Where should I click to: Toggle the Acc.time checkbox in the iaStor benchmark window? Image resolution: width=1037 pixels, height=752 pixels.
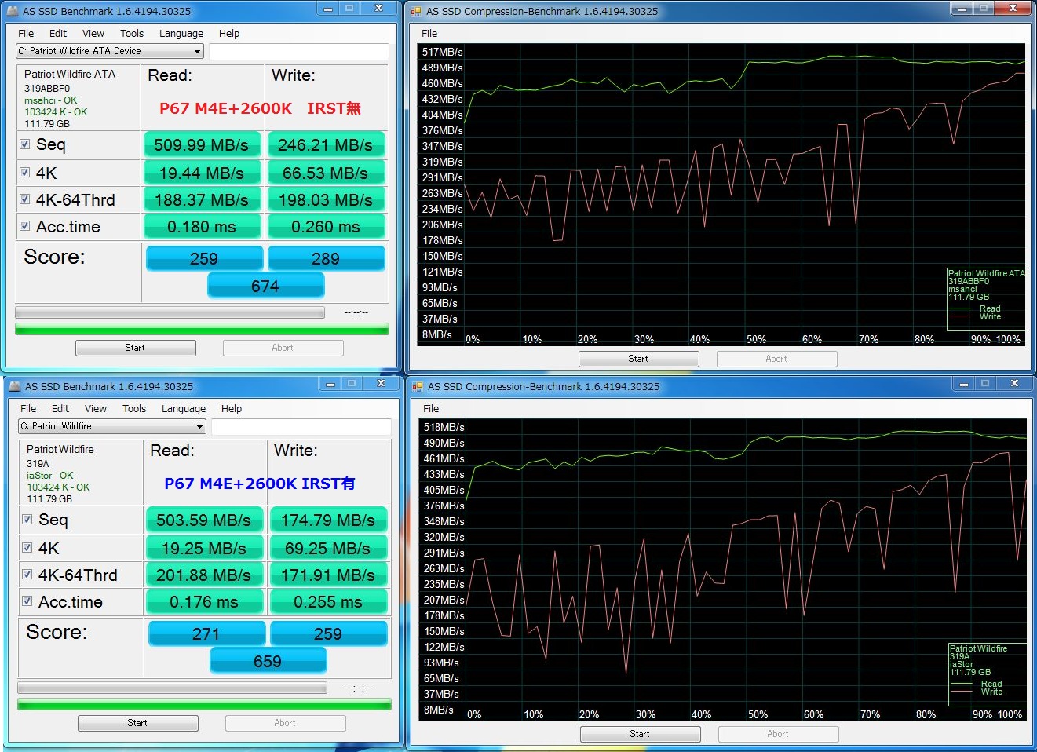[x=27, y=601]
